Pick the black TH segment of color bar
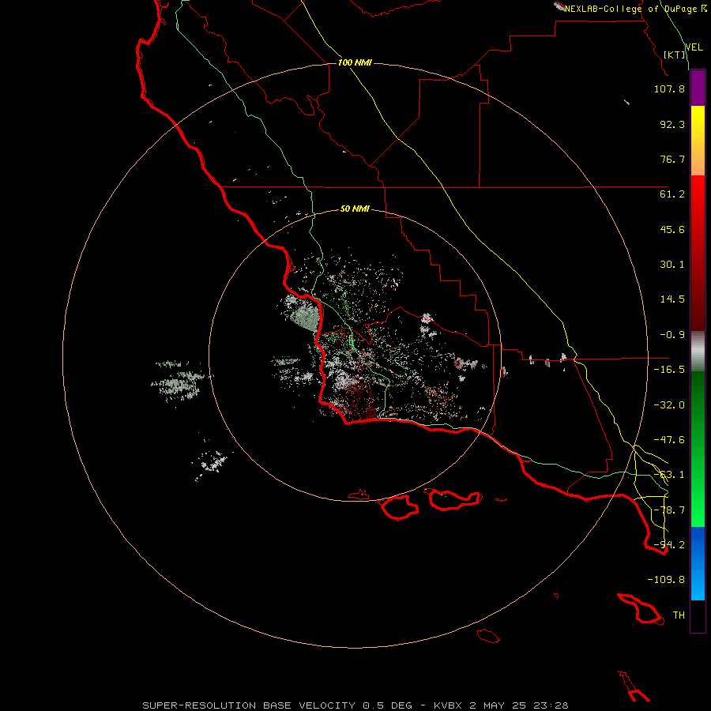This screenshot has height=711, width=711. tap(698, 616)
